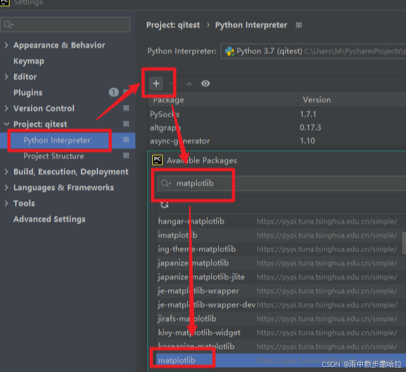This screenshot has width=406, height=372.
Task: Expand the Version Control section
Action: tap(6, 108)
